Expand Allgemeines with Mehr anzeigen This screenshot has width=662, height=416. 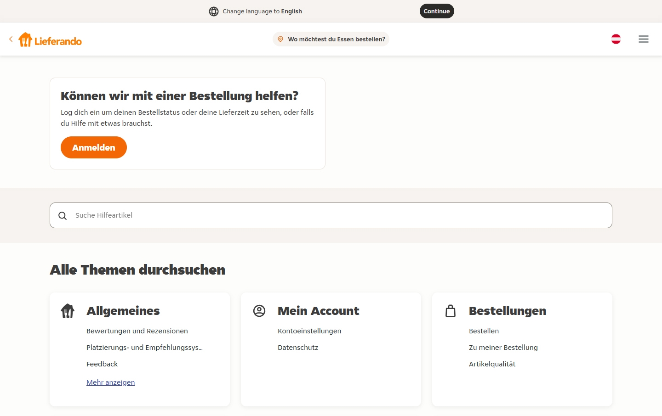point(110,382)
